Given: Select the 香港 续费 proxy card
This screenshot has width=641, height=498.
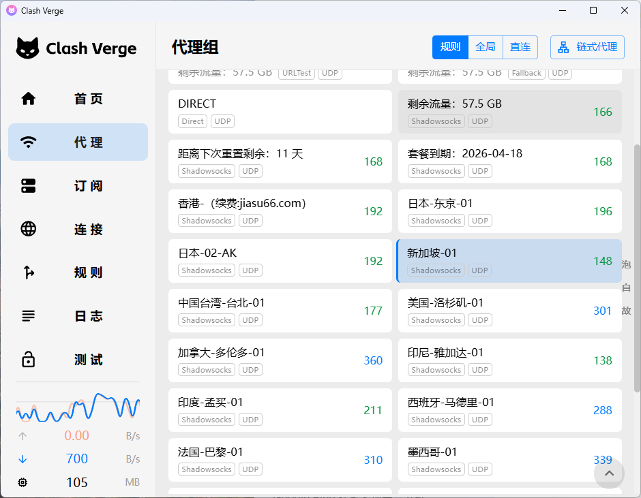Looking at the screenshot, I should click(x=280, y=211).
